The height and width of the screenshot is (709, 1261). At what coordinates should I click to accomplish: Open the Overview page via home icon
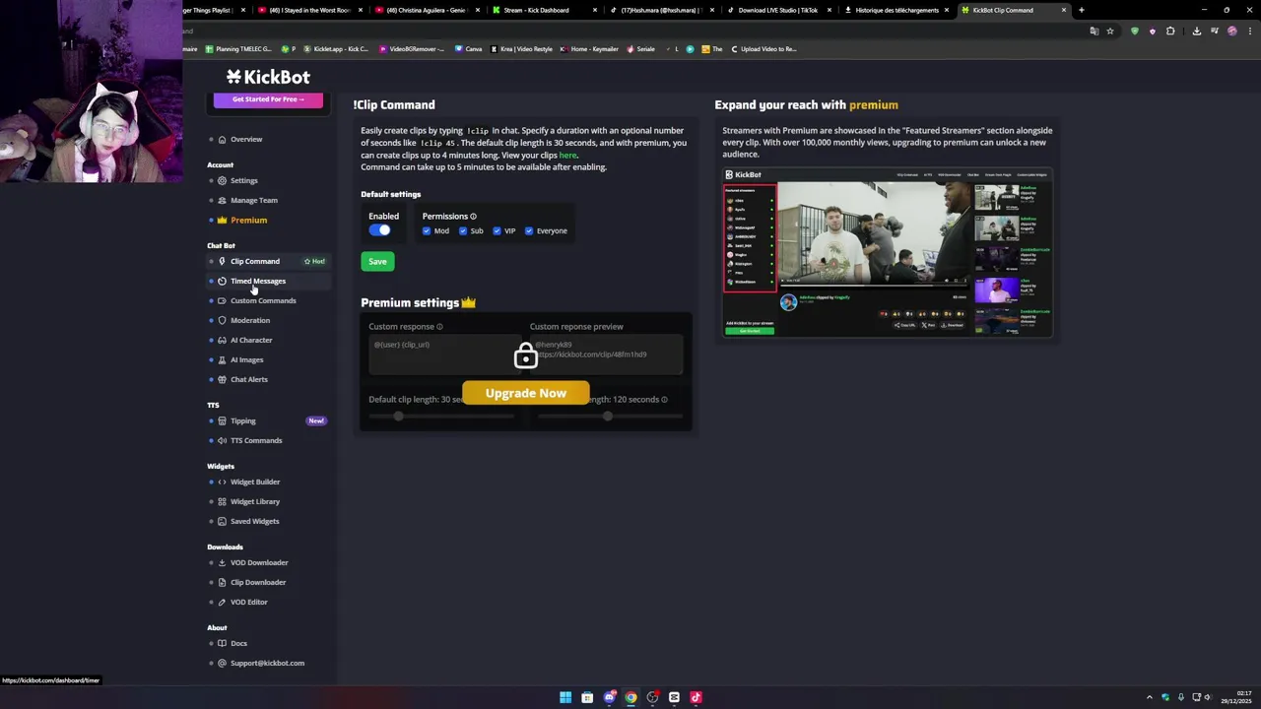[x=222, y=139]
